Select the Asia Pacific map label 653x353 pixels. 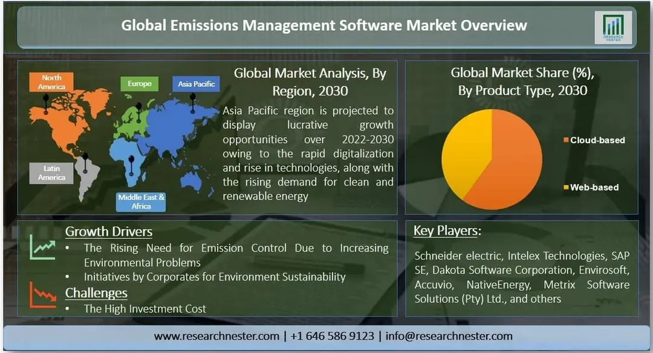coord(196,84)
